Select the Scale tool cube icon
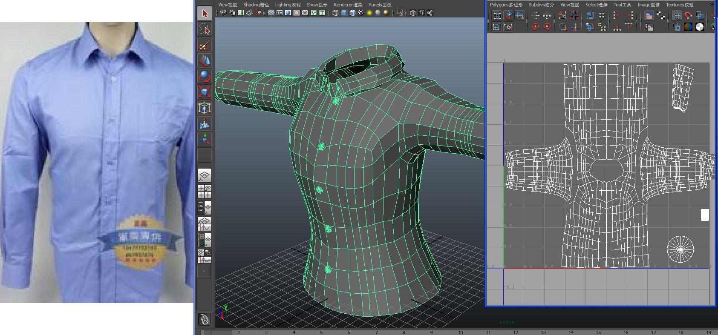Image resolution: width=718 pixels, height=335 pixels. coord(205,92)
